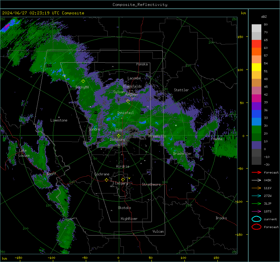Select the magenta 18TS arrow legend entry

(x=256, y=212)
